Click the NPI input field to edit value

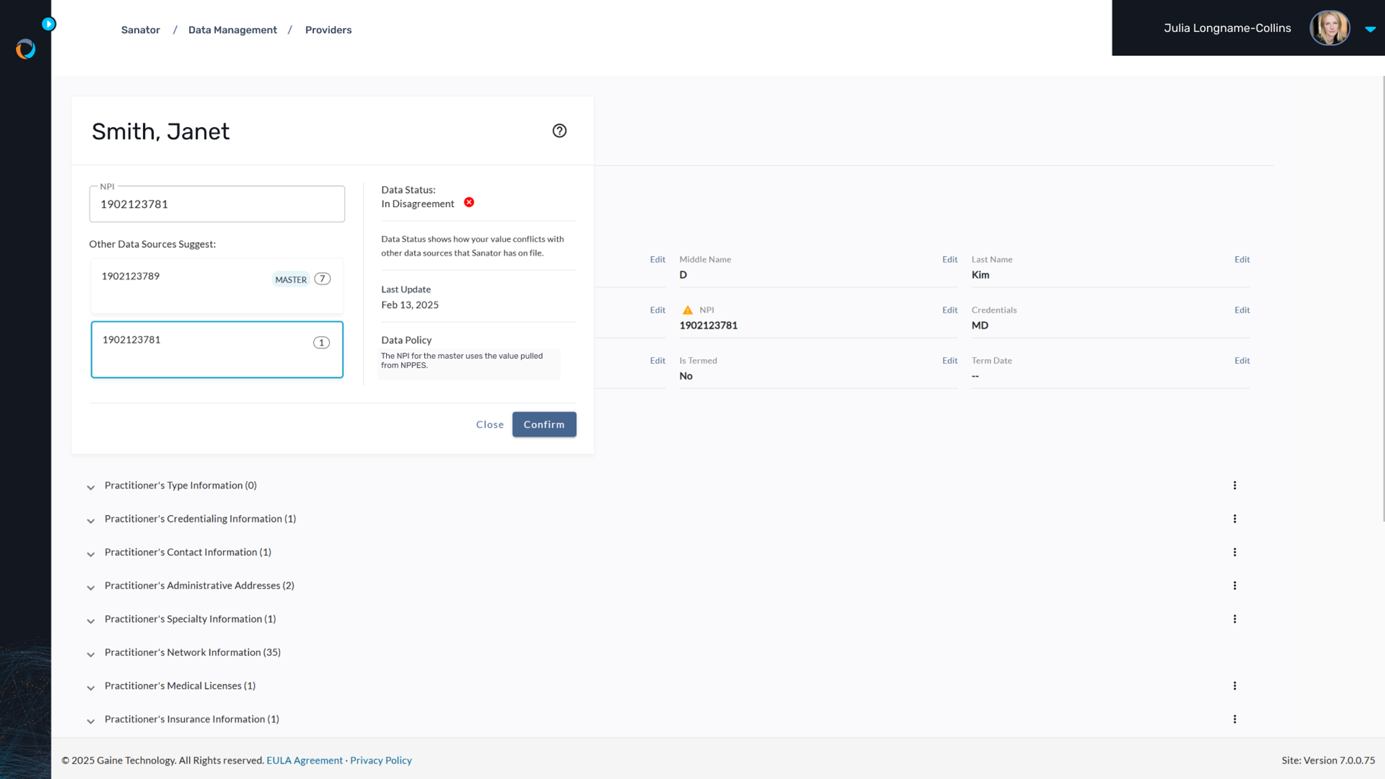[x=217, y=203]
